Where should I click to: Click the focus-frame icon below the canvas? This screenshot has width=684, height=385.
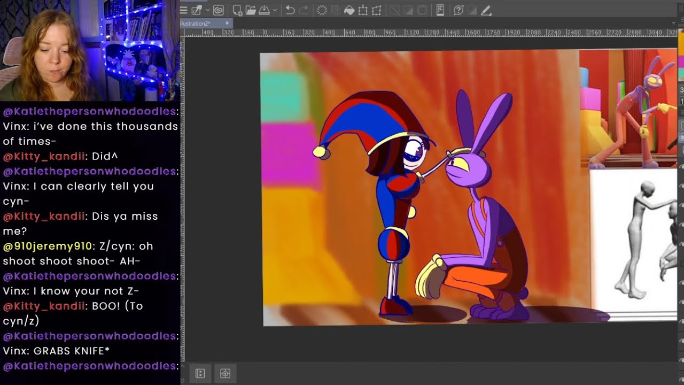225,373
